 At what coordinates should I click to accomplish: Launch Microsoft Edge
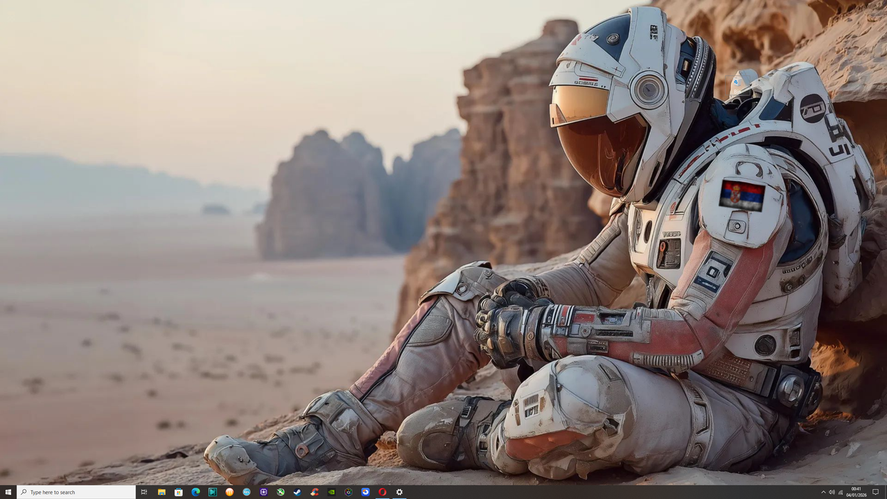click(x=195, y=492)
